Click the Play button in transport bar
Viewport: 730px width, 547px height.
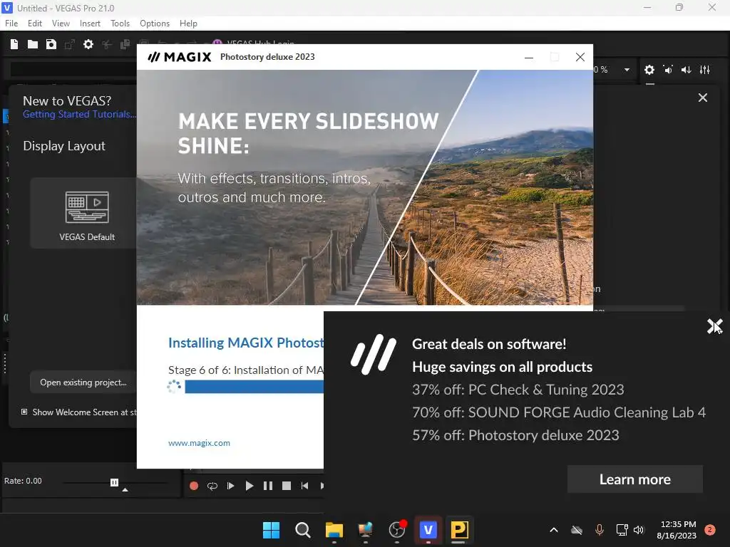(x=250, y=486)
